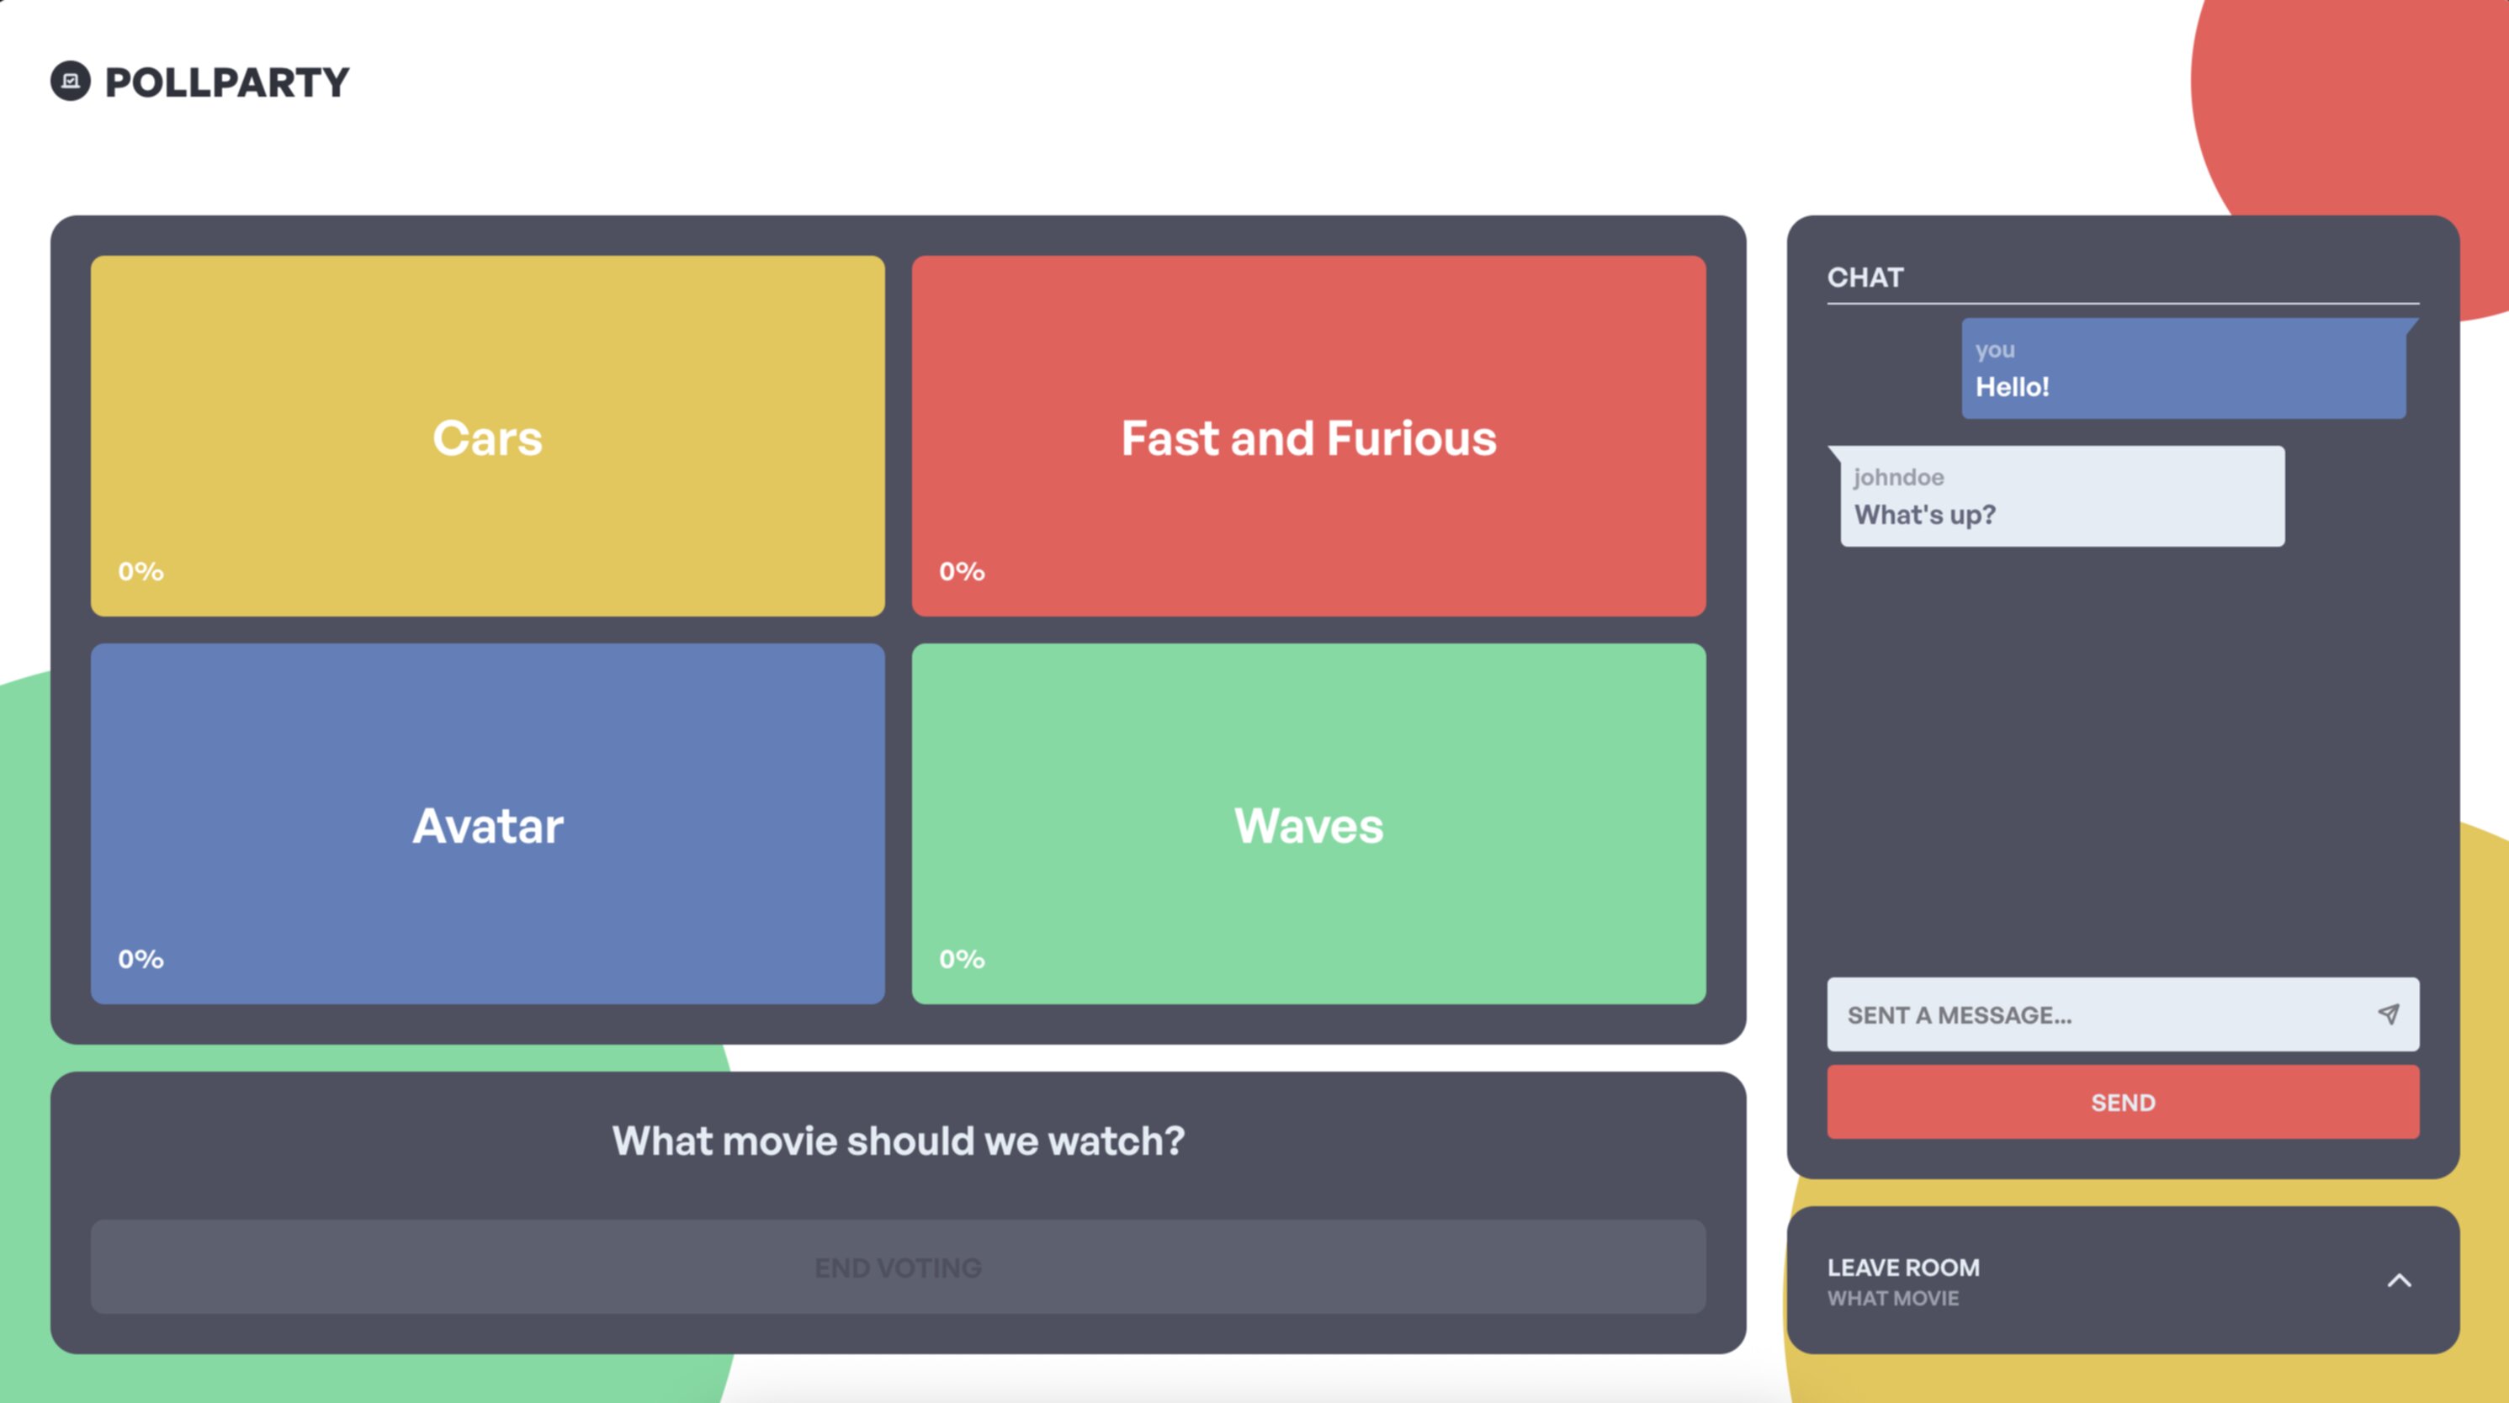The image size is (2509, 1403).
Task: Click the Waves 0% vote percentage
Action: pyautogui.click(x=962, y=959)
